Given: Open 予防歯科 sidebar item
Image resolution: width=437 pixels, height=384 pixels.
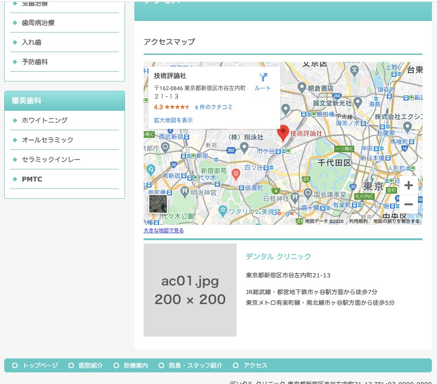Looking at the screenshot, I should (64, 62).
